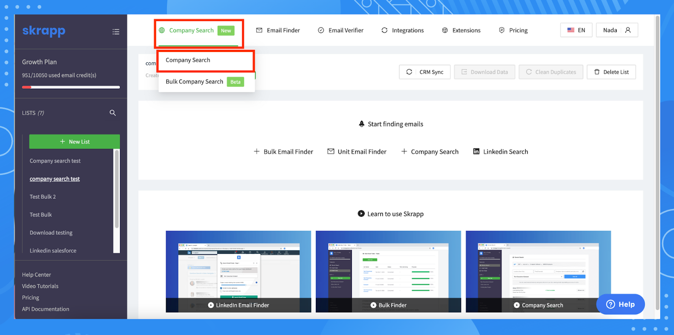Click the Email Finder envelope icon

(259, 30)
